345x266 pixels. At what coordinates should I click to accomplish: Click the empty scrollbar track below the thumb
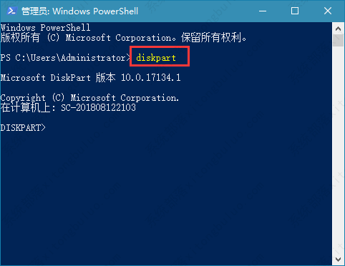[338, 150]
